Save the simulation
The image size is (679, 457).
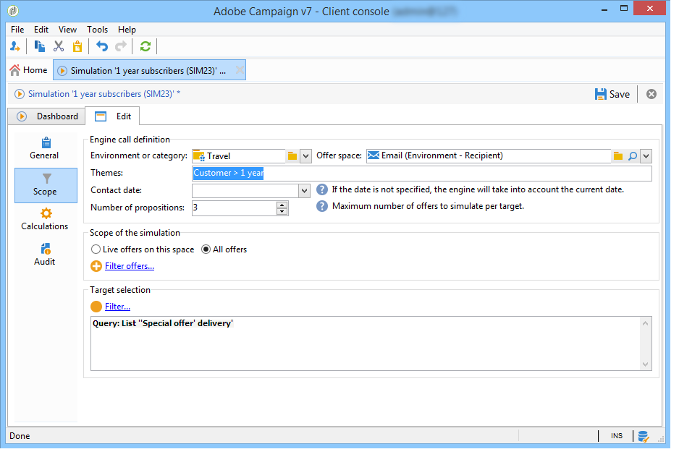click(x=612, y=94)
